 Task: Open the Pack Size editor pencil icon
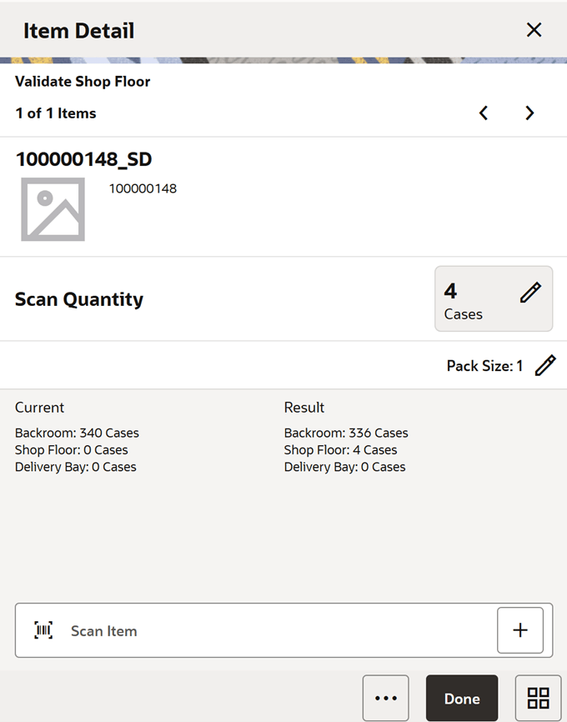545,365
